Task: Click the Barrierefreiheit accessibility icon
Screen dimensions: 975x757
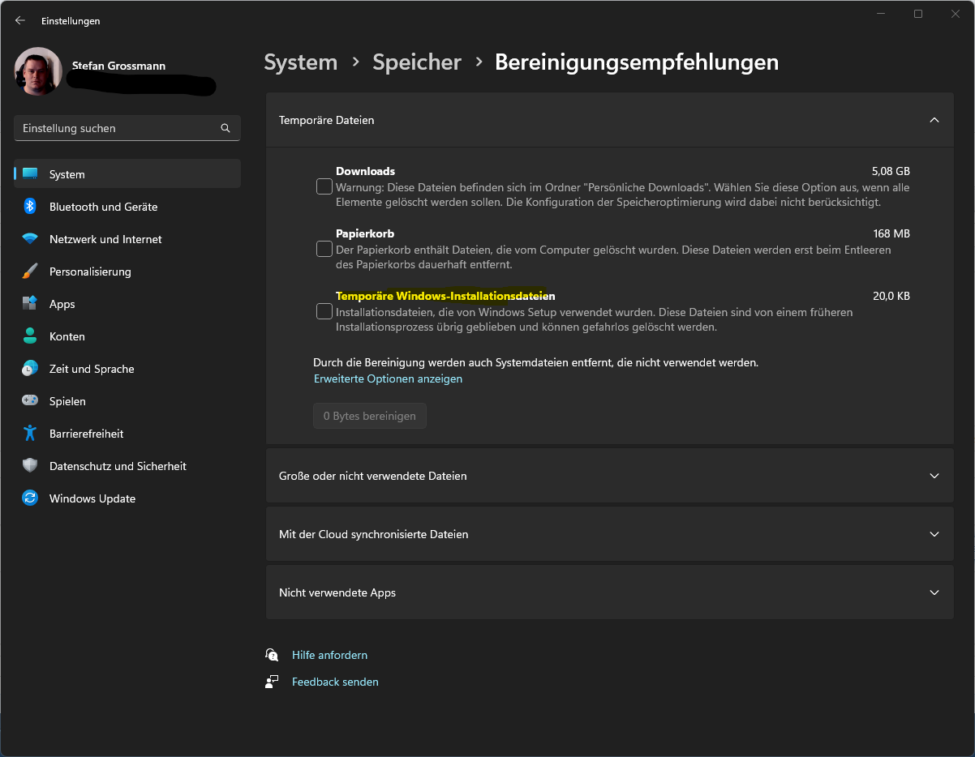Action: (30, 434)
